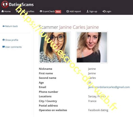
Task: Open the photo of woman with glasses
Action: [55, 47]
